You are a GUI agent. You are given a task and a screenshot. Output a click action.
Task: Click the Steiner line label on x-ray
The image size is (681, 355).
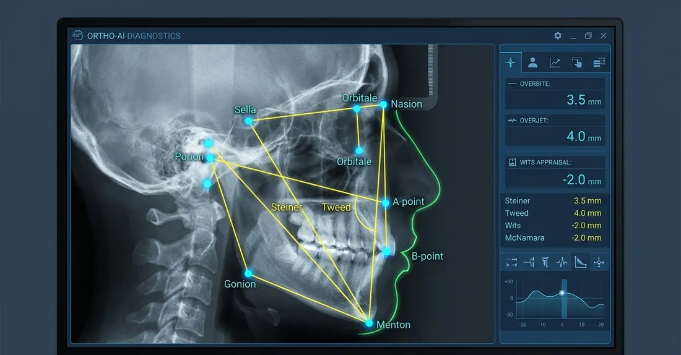click(x=287, y=207)
